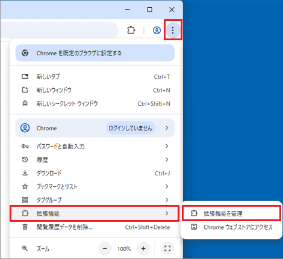Expand the 履歴 submenu arrow
This screenshot has height=259, width=283.
pos(167,160)
